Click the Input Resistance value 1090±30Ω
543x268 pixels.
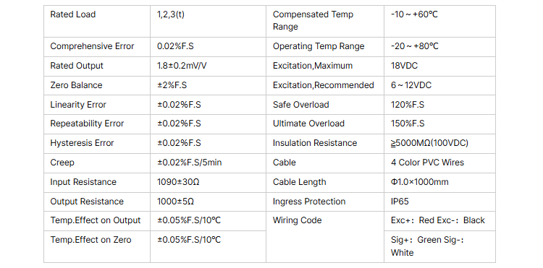pos(178,182)
